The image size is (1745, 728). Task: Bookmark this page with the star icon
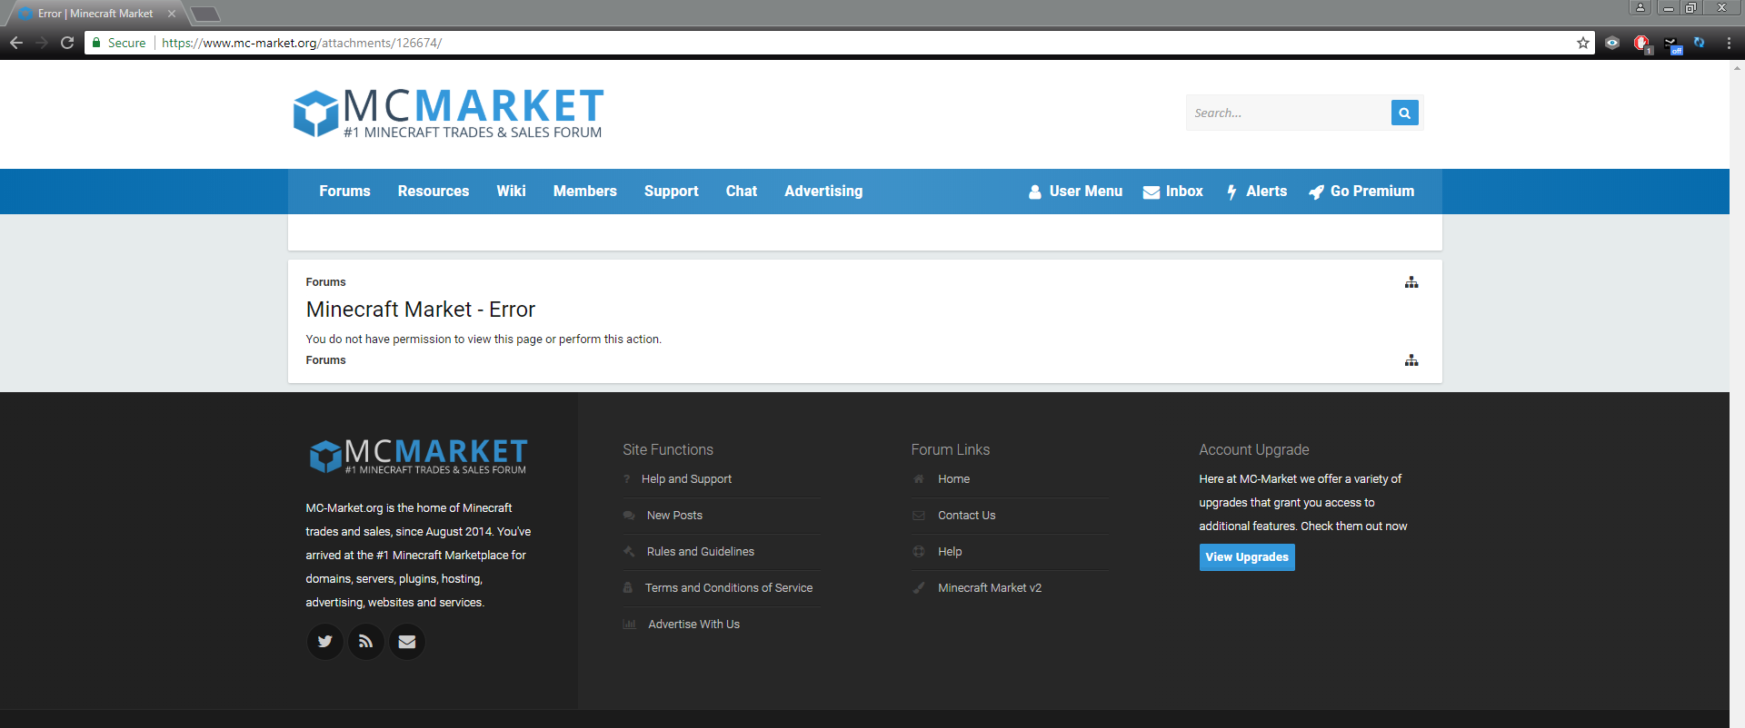click(1582, 43)
